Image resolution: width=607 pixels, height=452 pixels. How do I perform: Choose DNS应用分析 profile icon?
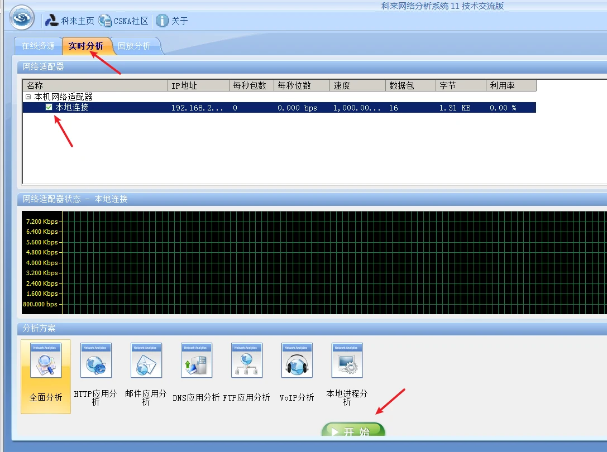[x=197, y=360]
